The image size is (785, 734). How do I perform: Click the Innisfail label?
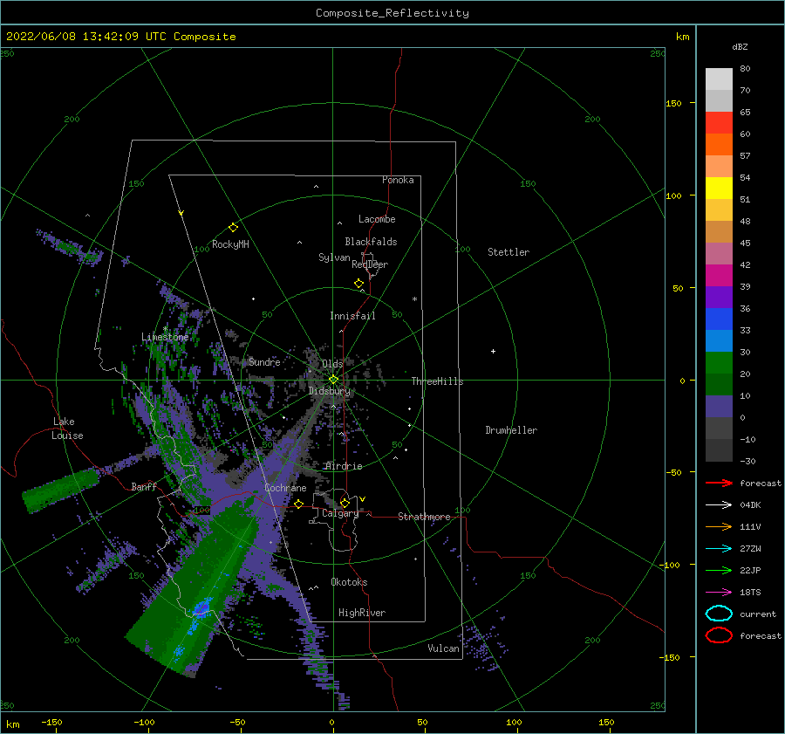click(352, 316)
